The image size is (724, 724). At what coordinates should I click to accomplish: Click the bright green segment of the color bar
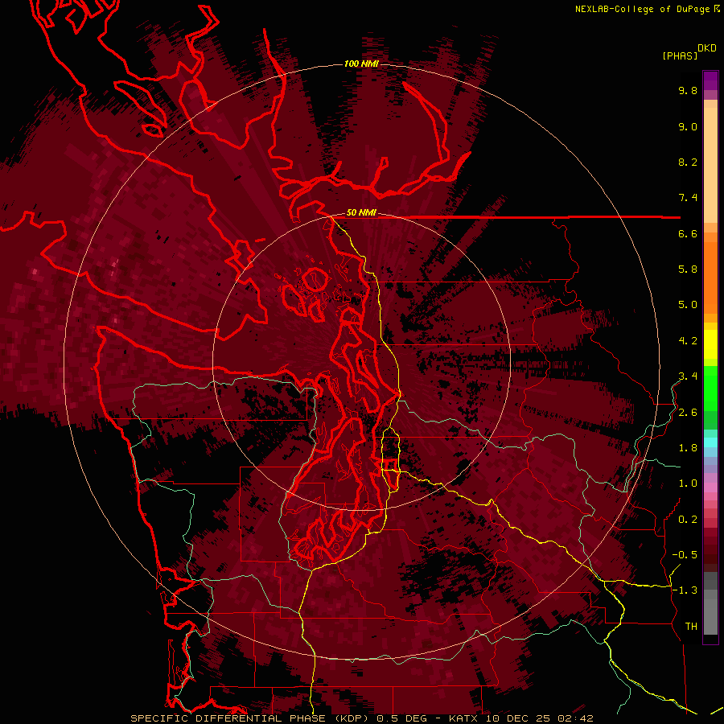(710, 388)
